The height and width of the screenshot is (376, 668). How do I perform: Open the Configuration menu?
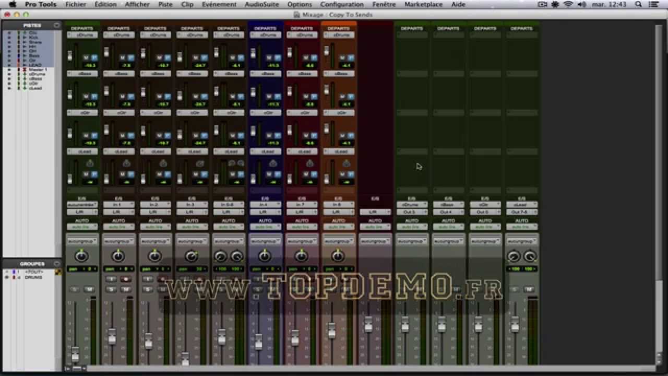click(x=342, y=4)
